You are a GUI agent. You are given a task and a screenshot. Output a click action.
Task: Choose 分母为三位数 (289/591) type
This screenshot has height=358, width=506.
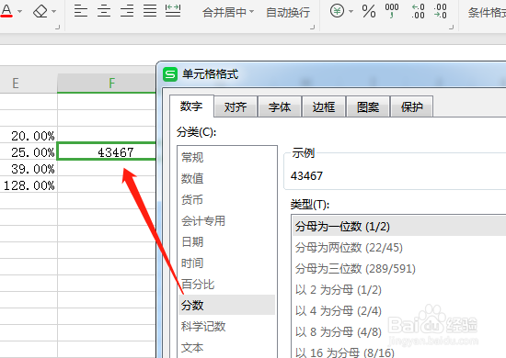(x=399, y=268)
